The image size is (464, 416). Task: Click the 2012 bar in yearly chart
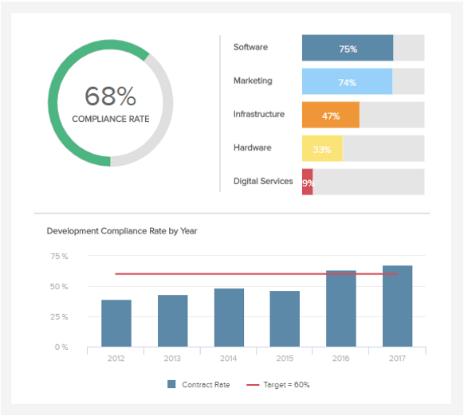pyautogui.click(x=116, y=324)
